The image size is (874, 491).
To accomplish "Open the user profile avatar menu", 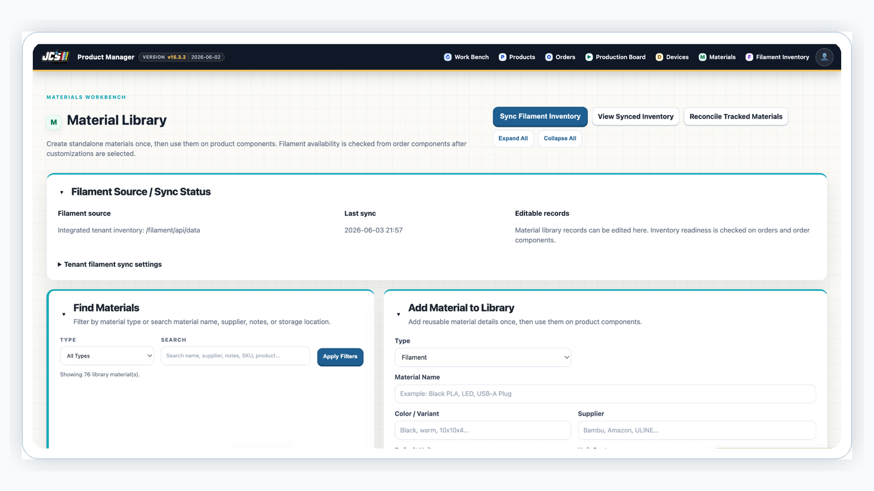I will pyautogui.click(x=824, y=57).
